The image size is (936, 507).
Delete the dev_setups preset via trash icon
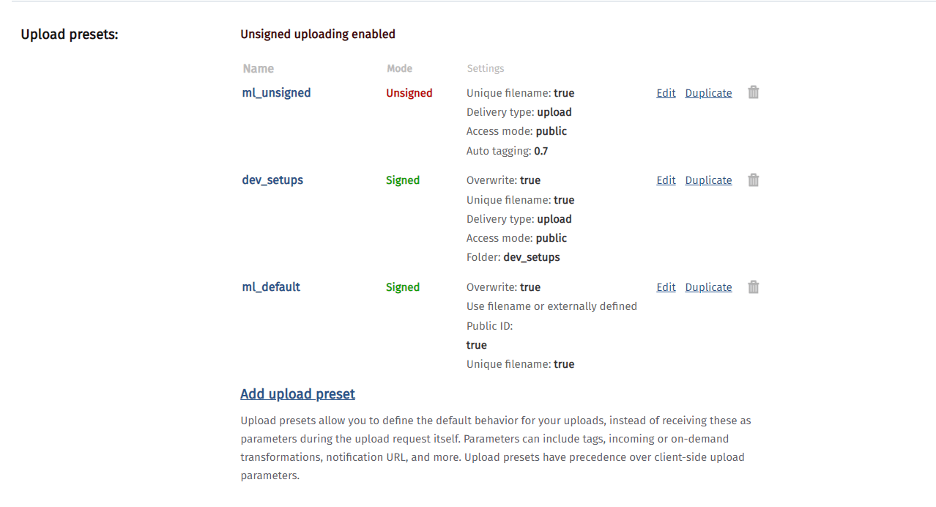[754, 180]
